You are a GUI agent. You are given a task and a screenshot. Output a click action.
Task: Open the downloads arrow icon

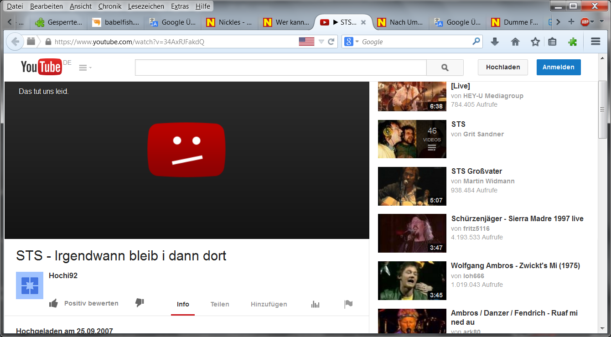(495, 42)
